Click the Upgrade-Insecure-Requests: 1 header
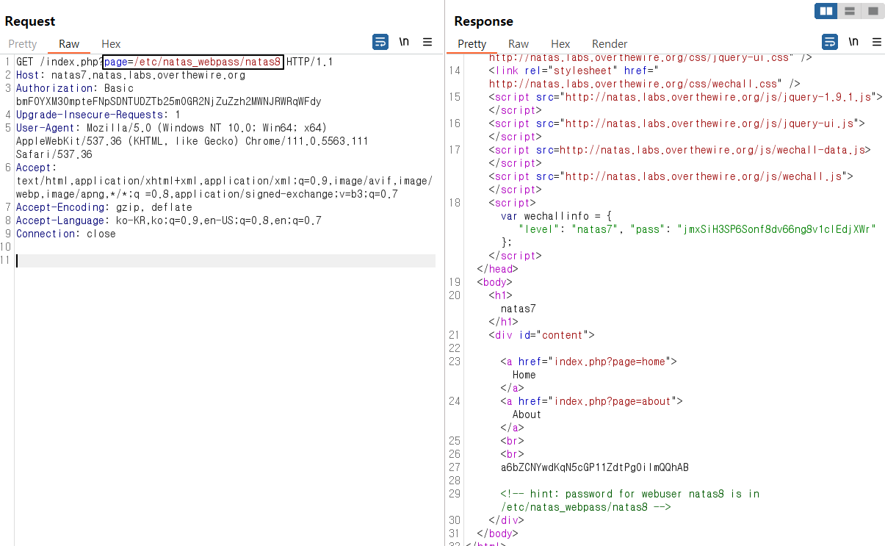This screenshot has width=885, height=546. pos(98,115)
